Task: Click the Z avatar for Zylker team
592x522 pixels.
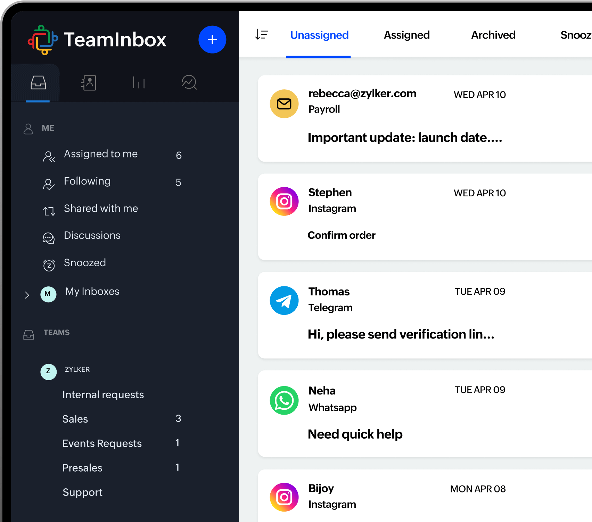Action: (x=49, y=372)
